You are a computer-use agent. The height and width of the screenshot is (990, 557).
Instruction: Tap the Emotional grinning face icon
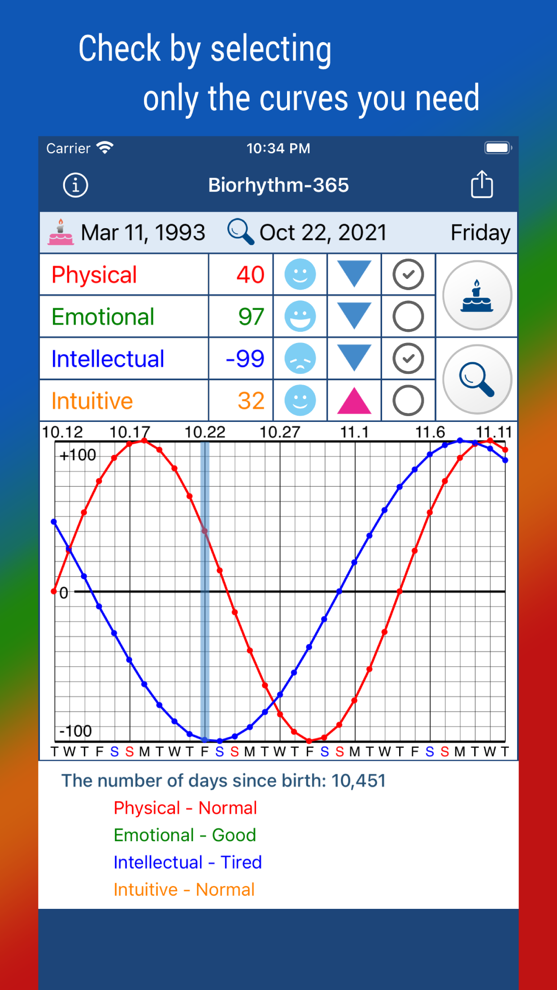pyautogui.click(x=300, y=317)
